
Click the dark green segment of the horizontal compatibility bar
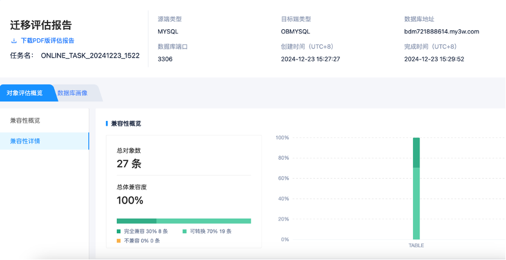136,221
